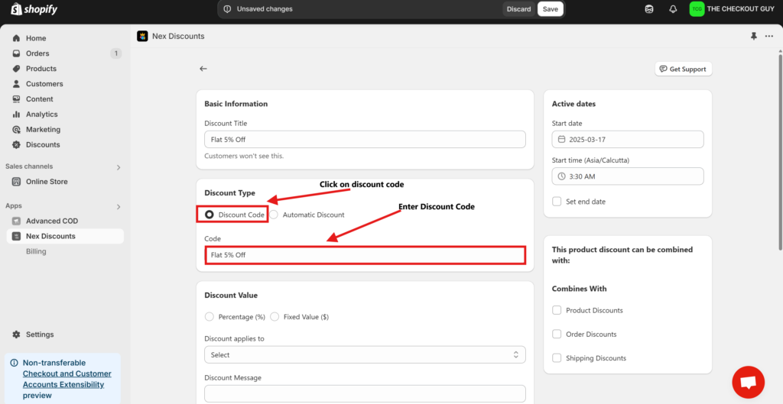Open the notifications bell icon
Viewport: 783px width, 404px height.
point(673,9)
